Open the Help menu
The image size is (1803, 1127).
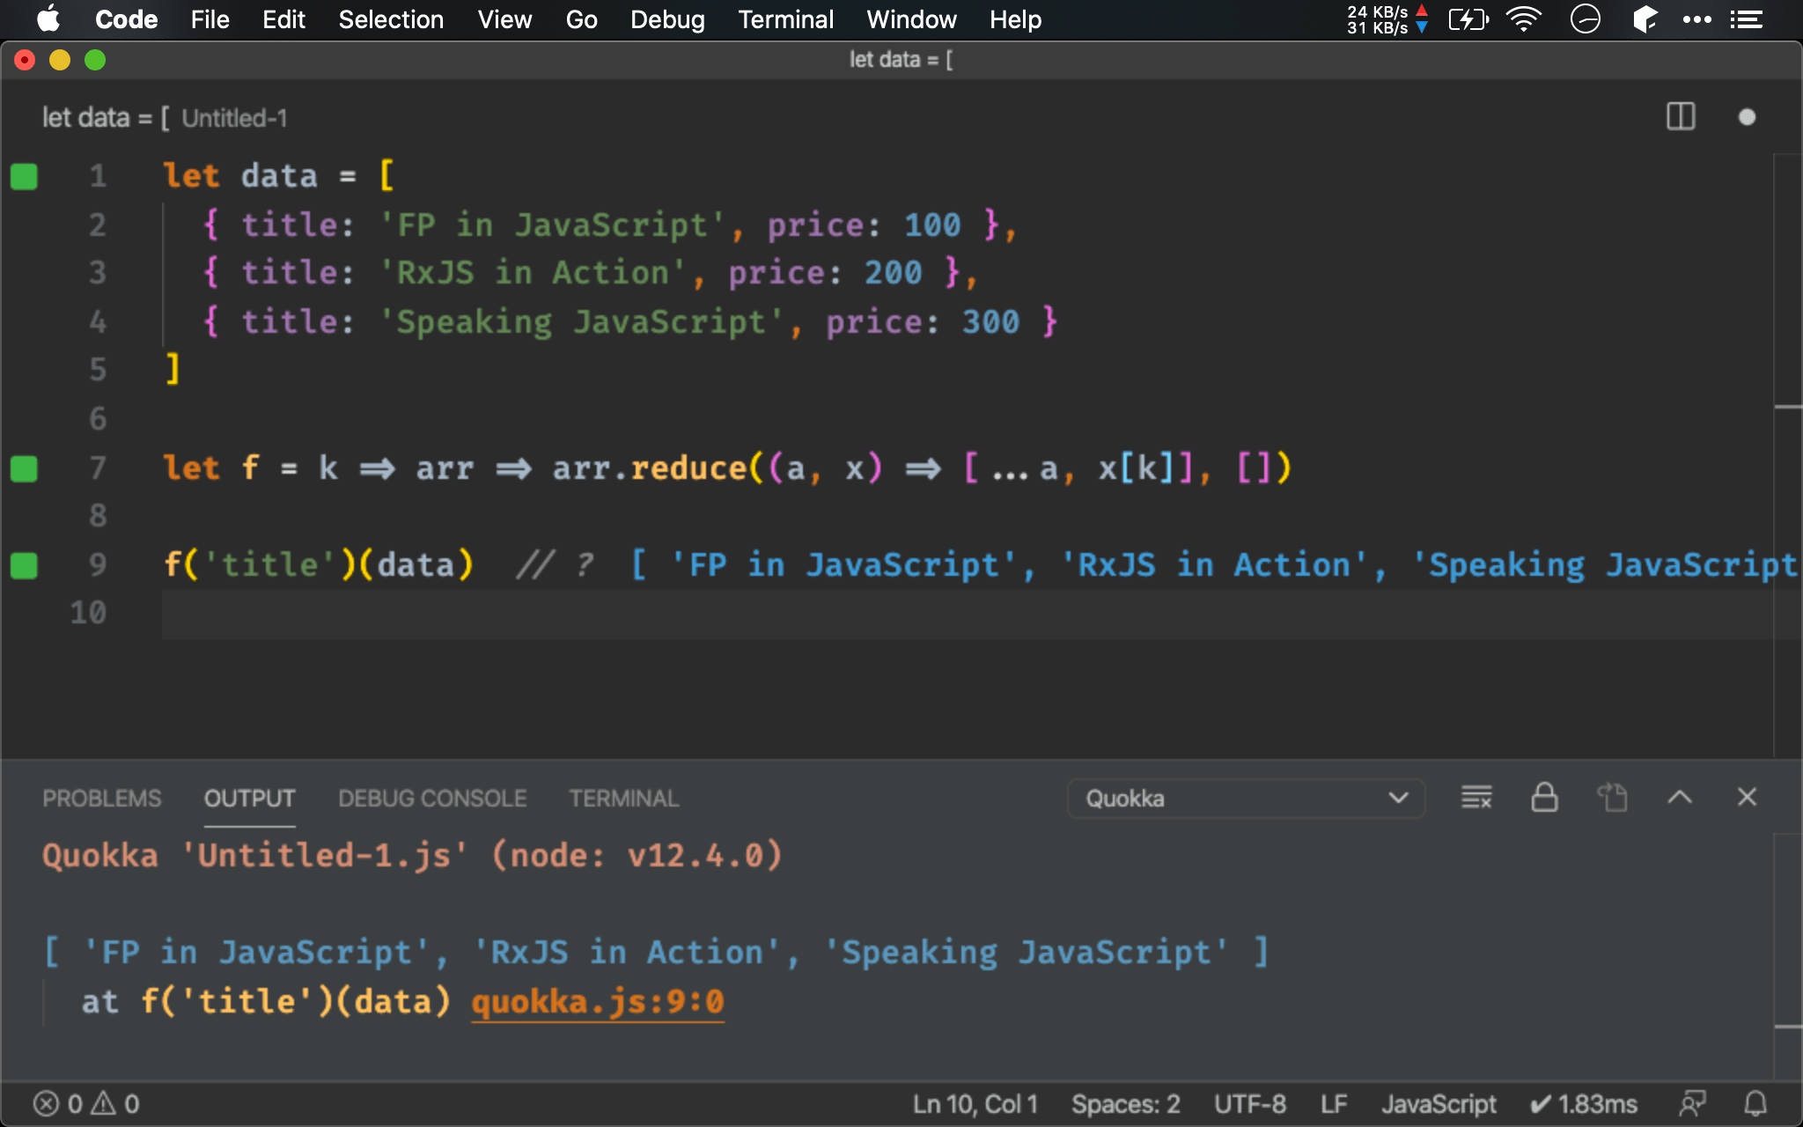[1015, 19]
